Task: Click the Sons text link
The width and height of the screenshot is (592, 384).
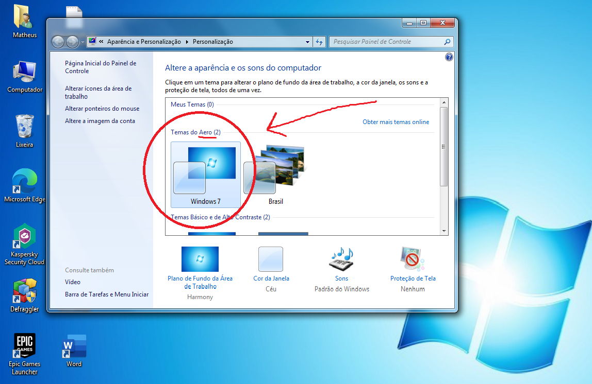Action: [x=342, y=278]
